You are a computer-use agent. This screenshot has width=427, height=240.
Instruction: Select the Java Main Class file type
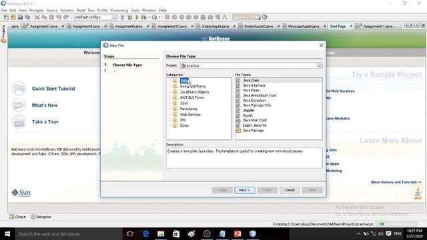255,120
